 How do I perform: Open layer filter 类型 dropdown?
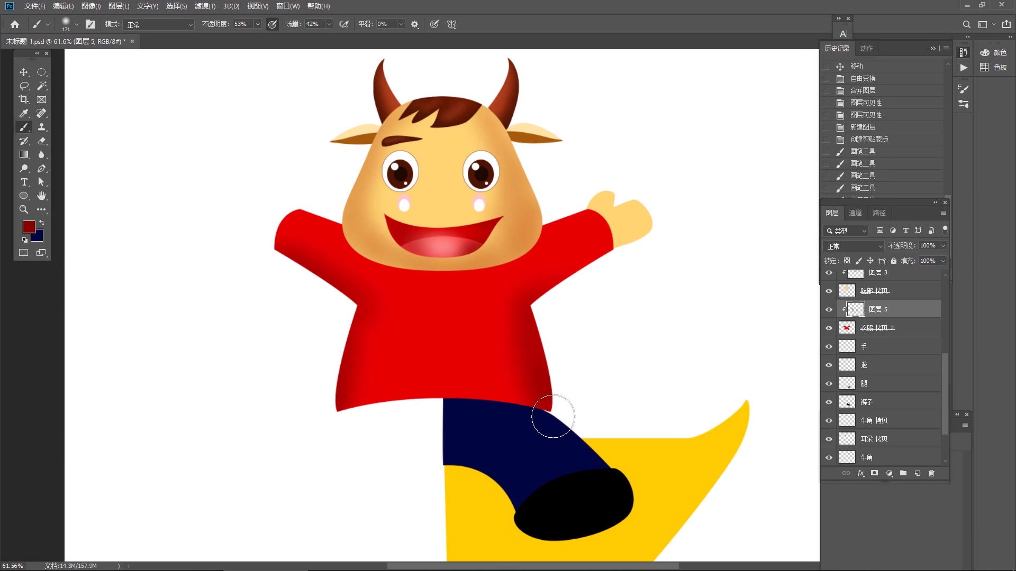click(x=846, y=231)
